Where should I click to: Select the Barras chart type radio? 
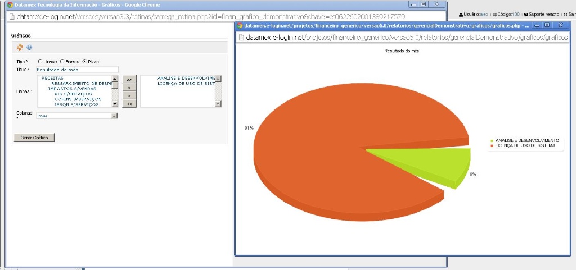click(x=62, y=61)
